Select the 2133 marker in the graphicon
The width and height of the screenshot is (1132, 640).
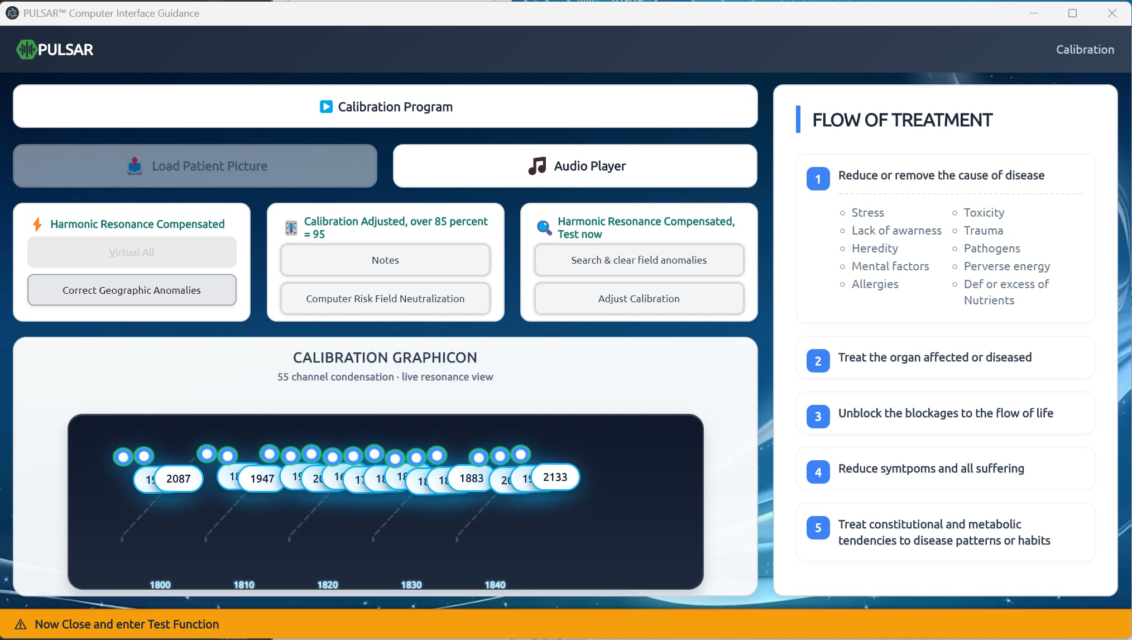coord(555,477)
